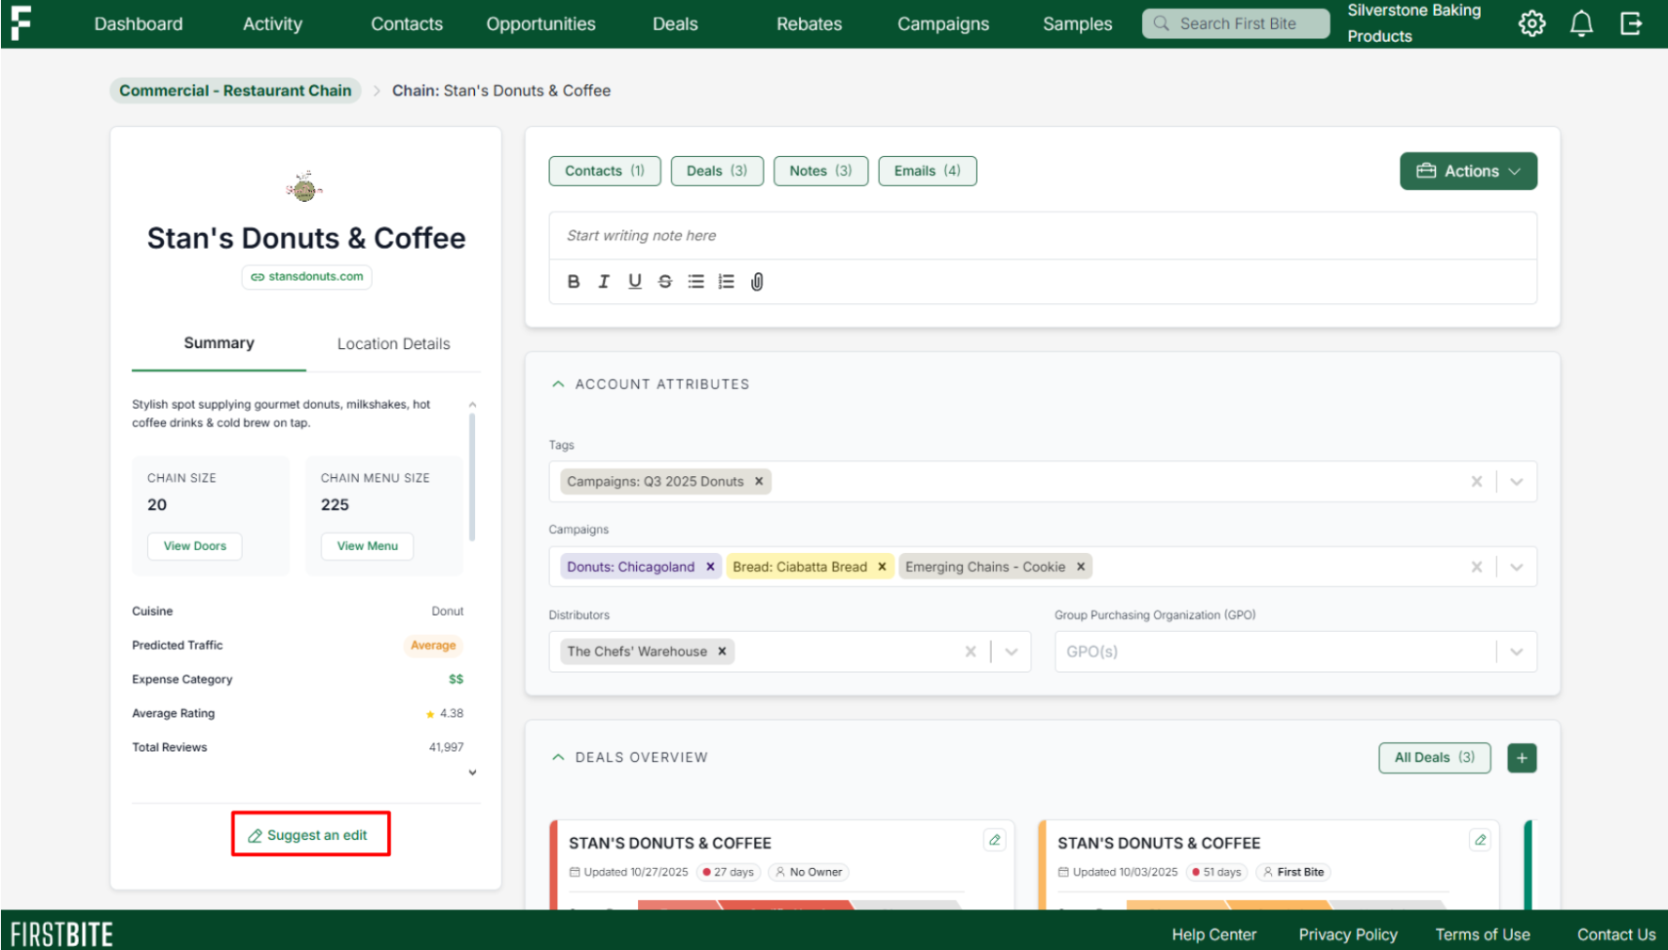Select the Summary tab
Viewport: 1668px width, 950px height.
click(218, 343)
